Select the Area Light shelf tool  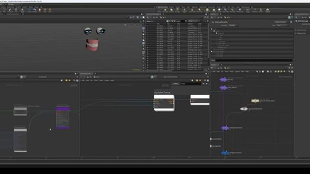(177, 10)
